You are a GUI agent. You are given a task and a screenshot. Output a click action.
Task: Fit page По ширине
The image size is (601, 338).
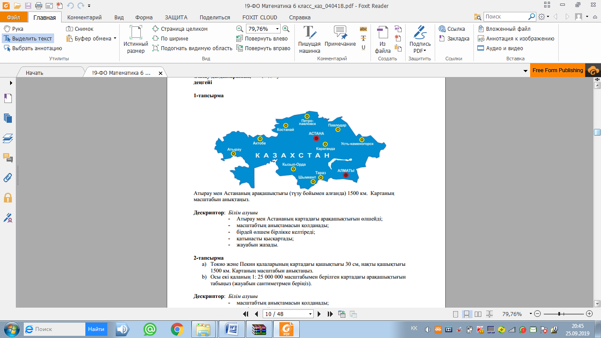pyautogui.click(x=170, y=39)
